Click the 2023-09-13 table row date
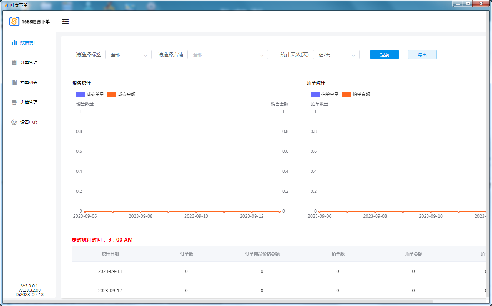Image resolution: width=492 pixels, height=306 pixels. 110,271
